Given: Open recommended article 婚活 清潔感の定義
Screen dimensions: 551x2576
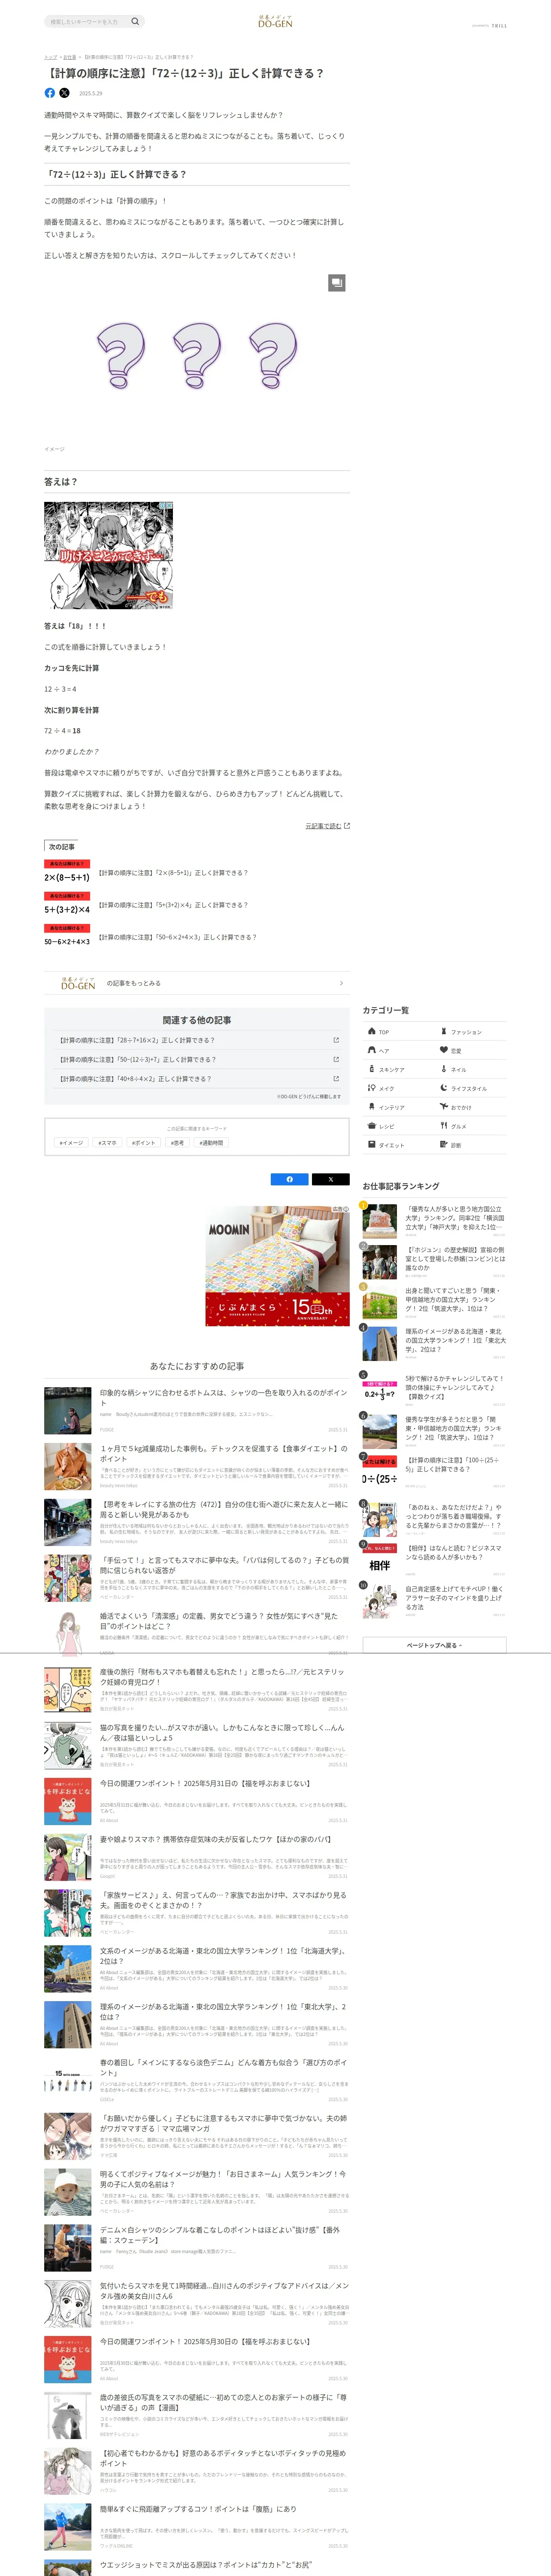Looking at the screenshot, I should pyautogui.click(x=197, y=1634).
